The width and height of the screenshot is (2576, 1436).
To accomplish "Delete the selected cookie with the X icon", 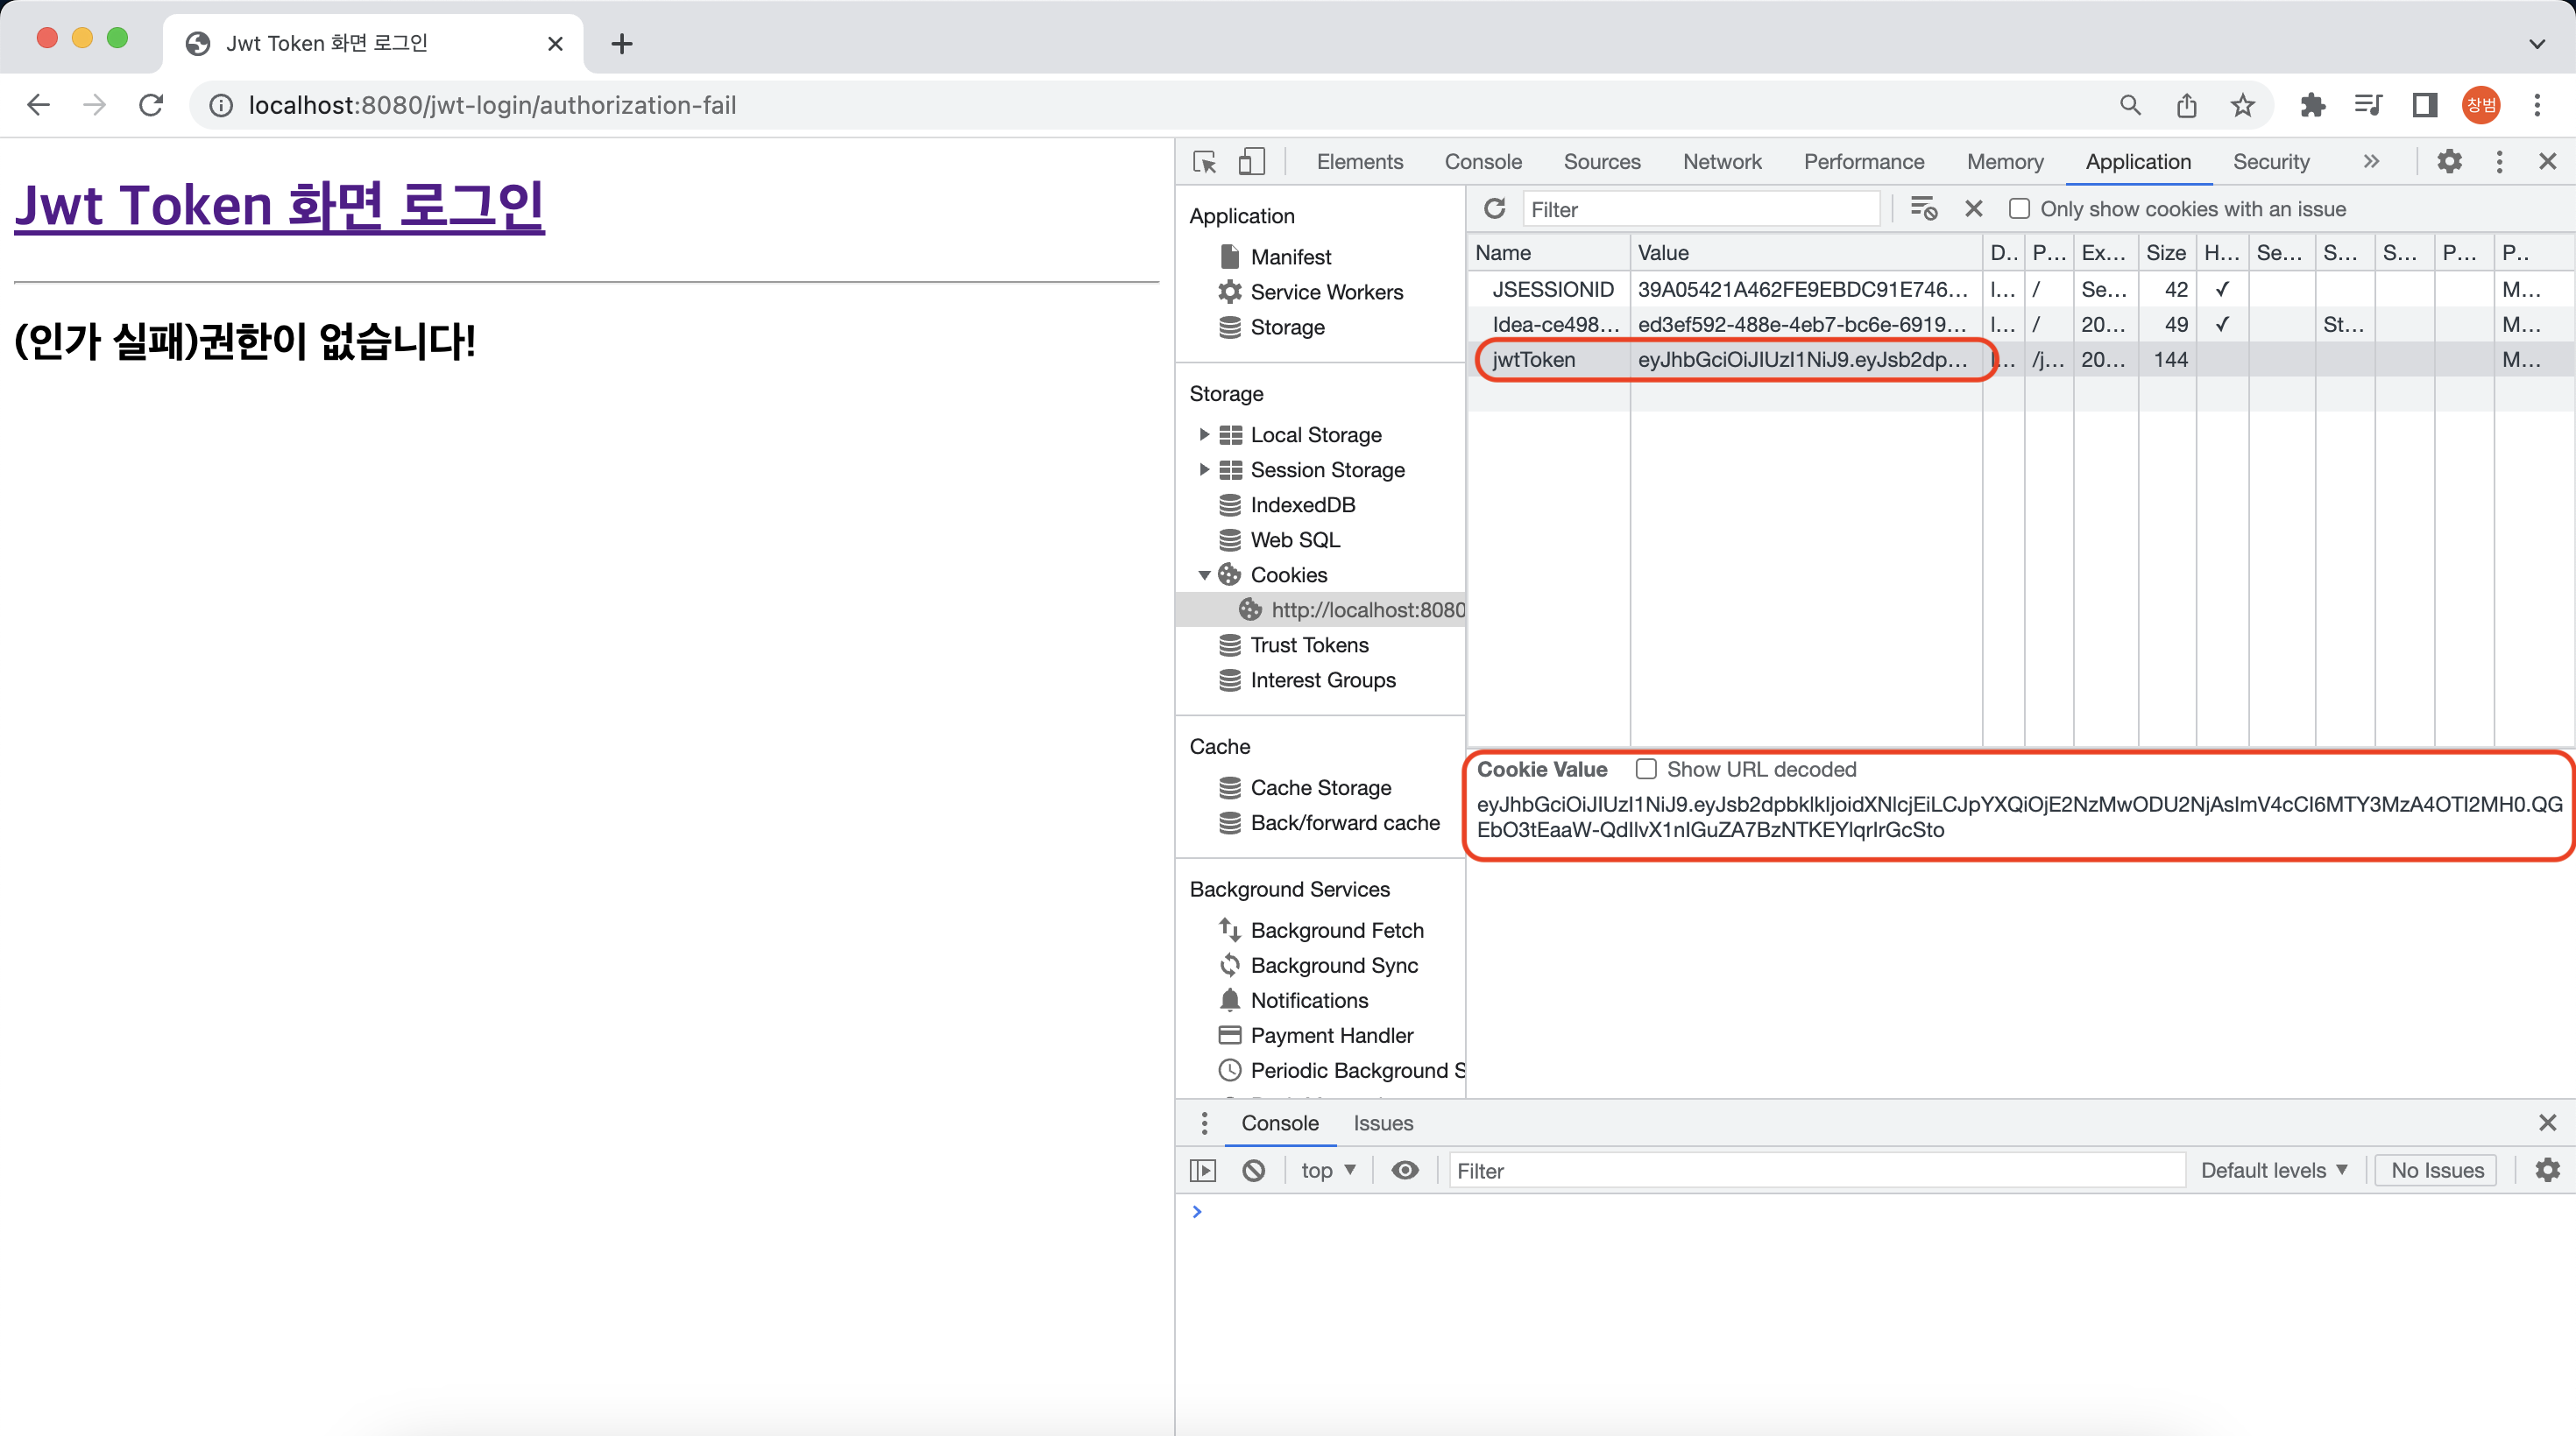I will click(x=1973, y=209).
